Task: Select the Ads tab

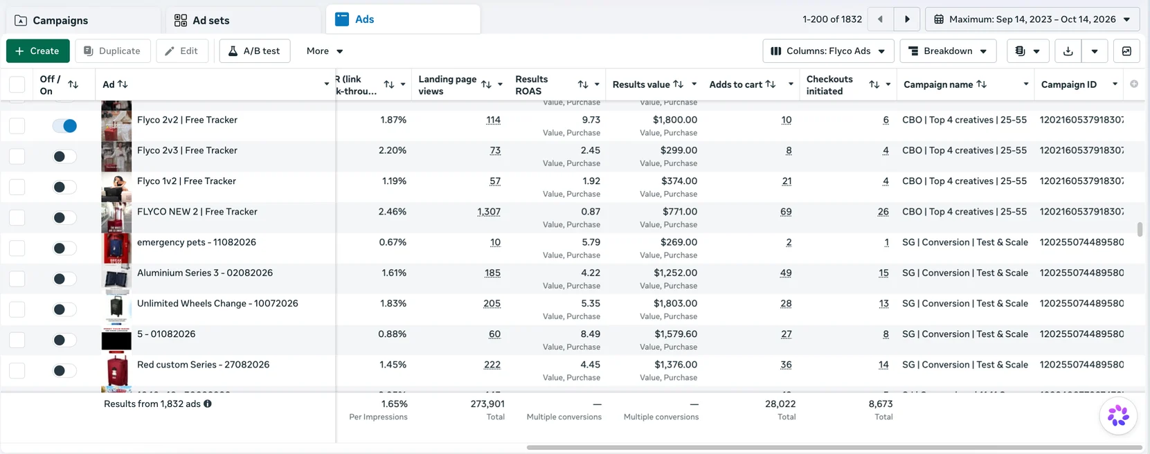Action: point(403,19)
